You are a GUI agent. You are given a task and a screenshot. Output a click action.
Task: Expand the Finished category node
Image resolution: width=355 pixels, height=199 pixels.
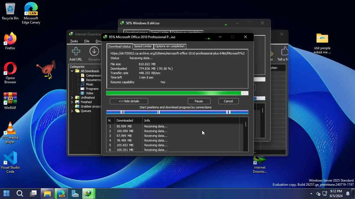(x=72, y=102)
